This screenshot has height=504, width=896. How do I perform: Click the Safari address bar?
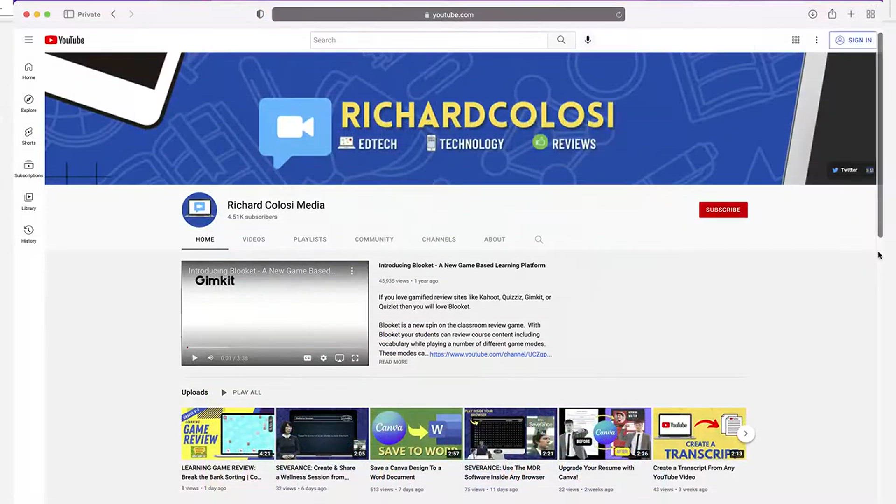(x=448, y=14)
